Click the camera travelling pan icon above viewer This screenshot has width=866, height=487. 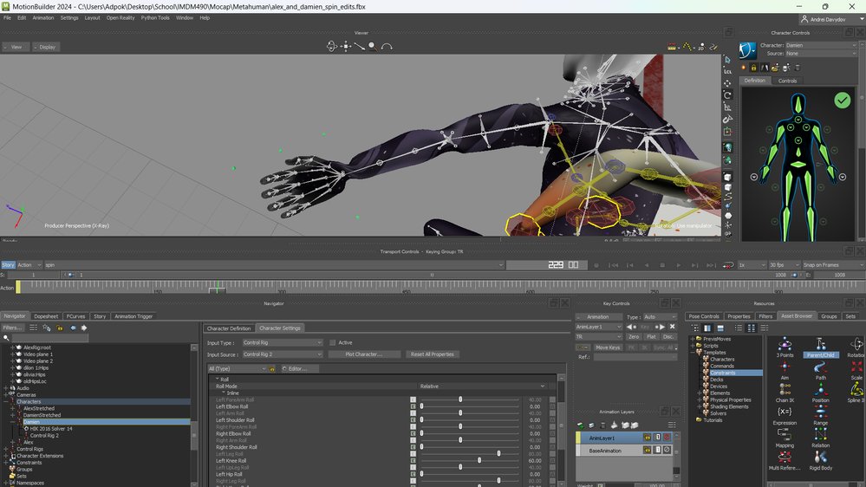tap(346, 47)
